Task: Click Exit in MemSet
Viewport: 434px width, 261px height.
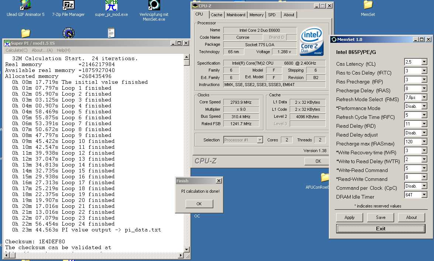Action: pyautogui.click(x=380, y=229)
